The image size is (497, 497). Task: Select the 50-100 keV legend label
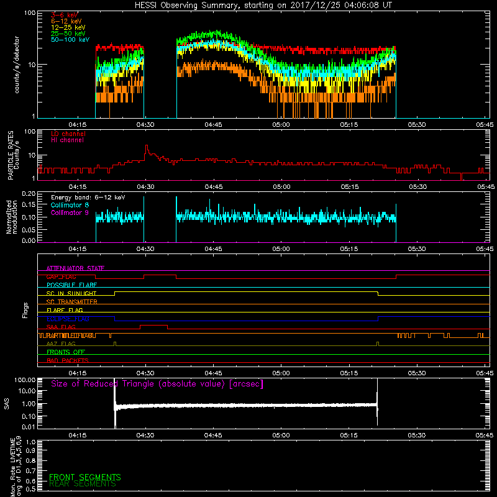[x=70, y=40]
